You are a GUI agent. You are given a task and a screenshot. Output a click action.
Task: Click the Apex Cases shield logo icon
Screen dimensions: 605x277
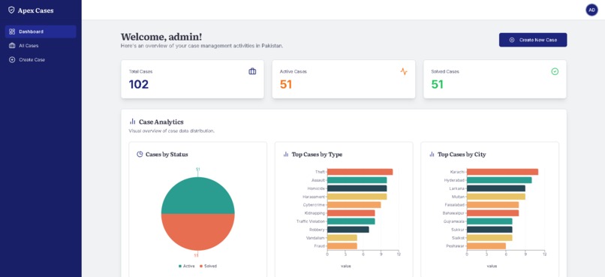(11, 10)
